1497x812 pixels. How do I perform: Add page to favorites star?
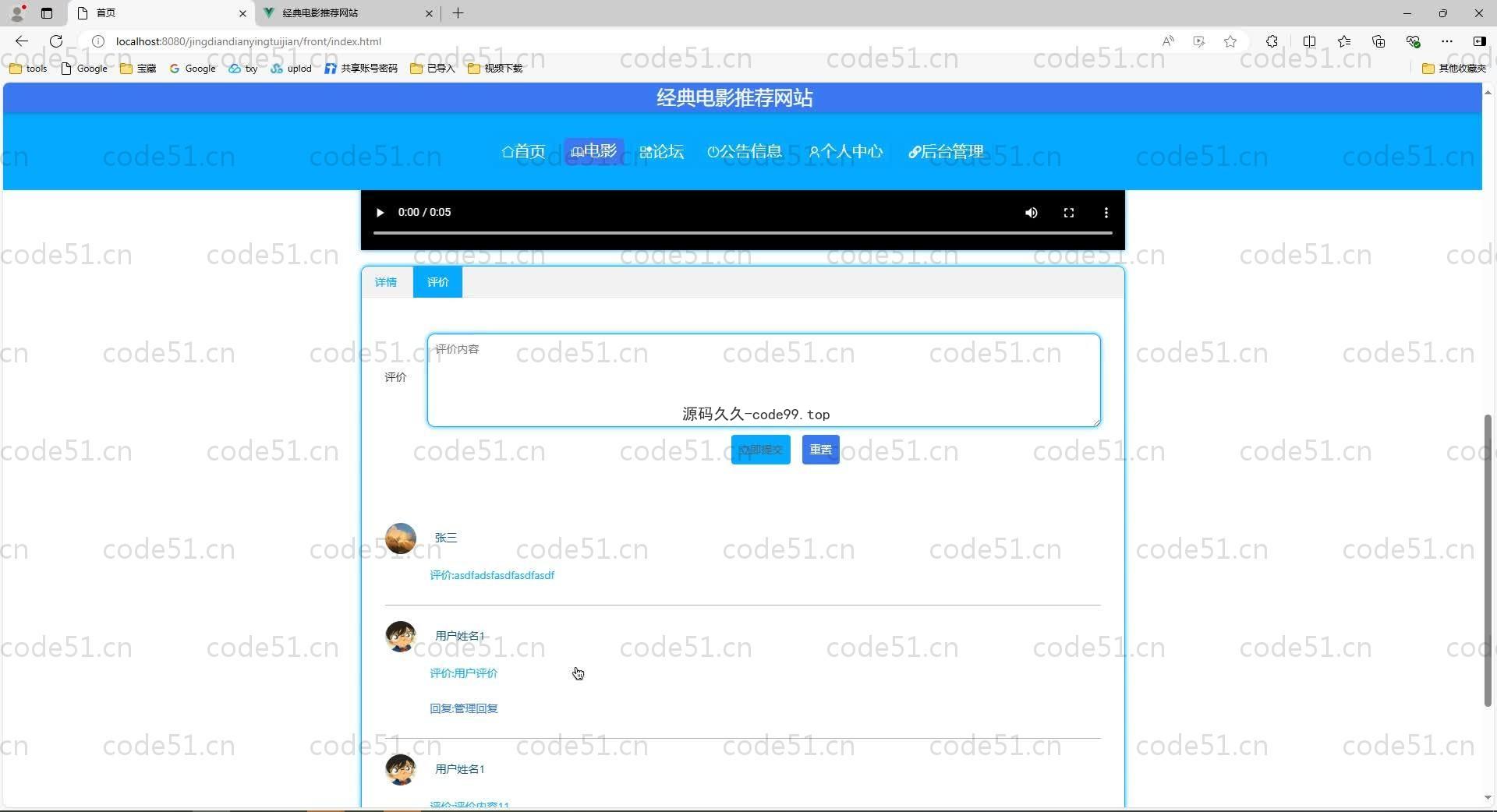click(x=1230, y=41)
